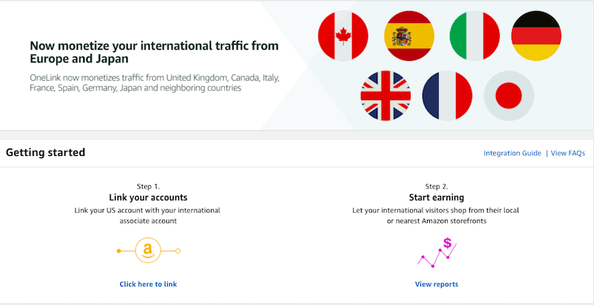The image size is (594, 305).
Task: Open View reports link
Action: tap(437, 284)
